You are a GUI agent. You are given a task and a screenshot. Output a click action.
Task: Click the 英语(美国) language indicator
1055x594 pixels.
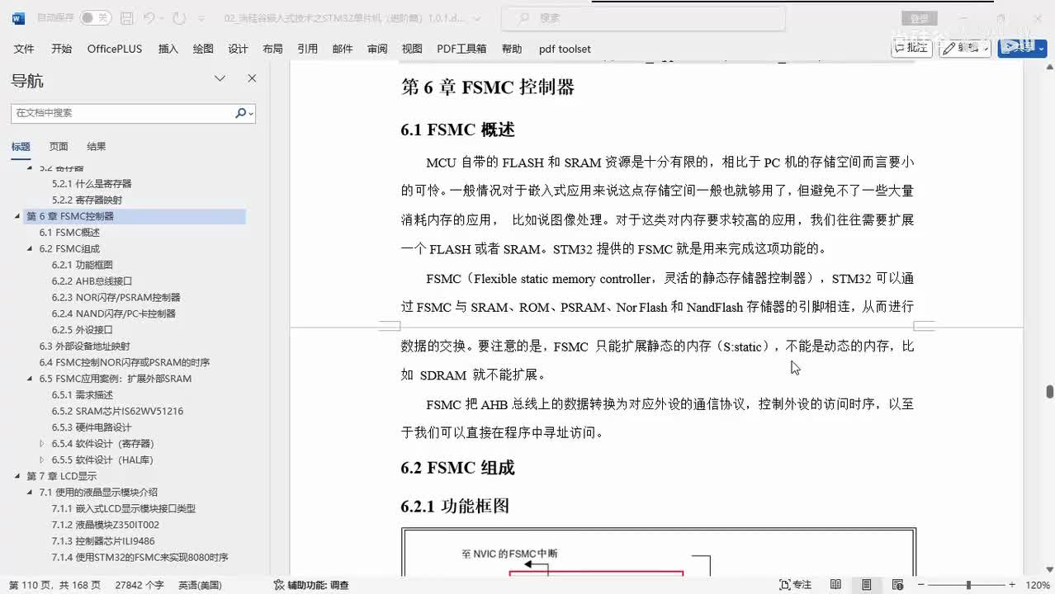pos(200,585)
